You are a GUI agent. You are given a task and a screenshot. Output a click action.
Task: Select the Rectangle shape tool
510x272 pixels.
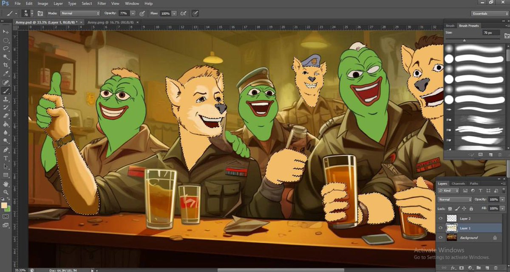pyautogui.click(x=6, y=175)
